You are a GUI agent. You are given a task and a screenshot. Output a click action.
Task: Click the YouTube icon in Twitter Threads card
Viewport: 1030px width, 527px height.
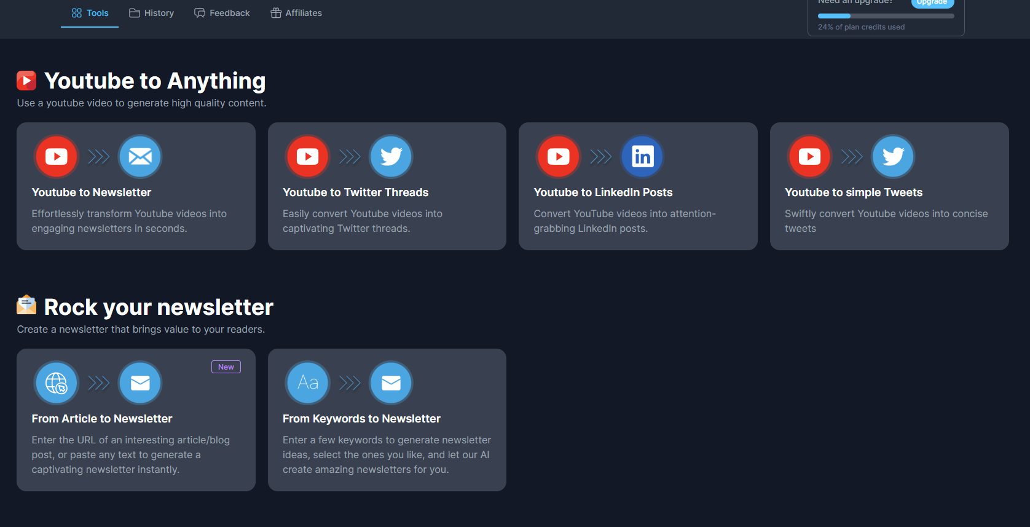point(308,157)
